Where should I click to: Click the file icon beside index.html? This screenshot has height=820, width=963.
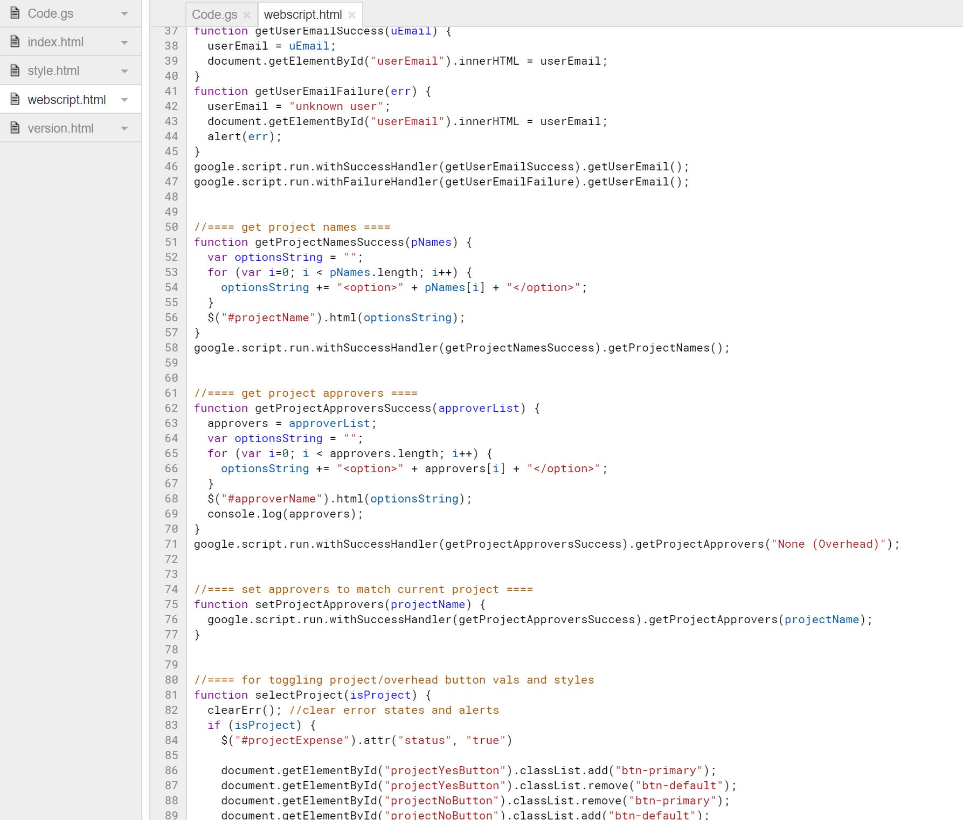15,42
